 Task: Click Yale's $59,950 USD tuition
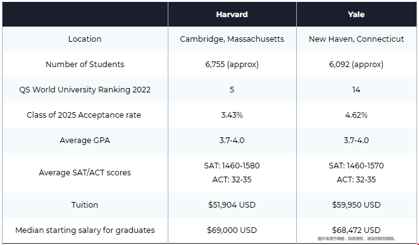(356, 205)
